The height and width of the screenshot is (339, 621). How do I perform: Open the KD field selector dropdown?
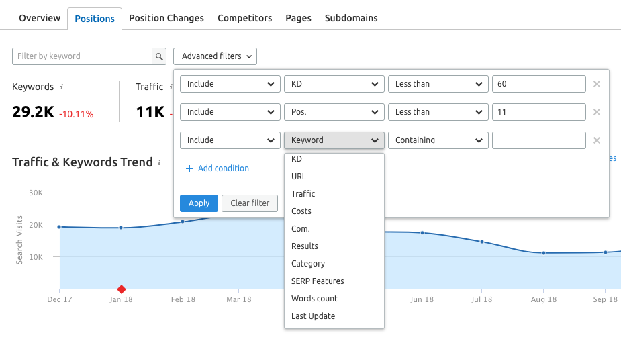coord(334,84)
